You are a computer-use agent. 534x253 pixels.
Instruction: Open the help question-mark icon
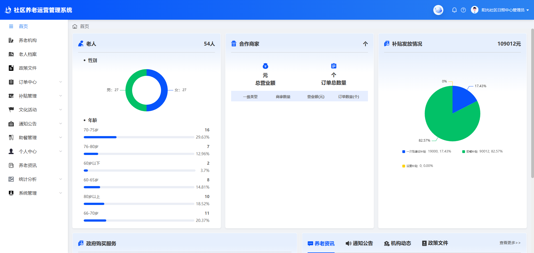click(463, 10)
